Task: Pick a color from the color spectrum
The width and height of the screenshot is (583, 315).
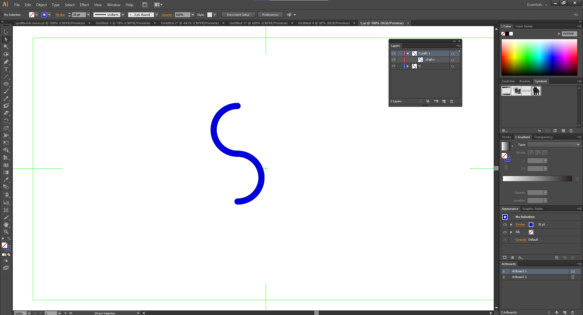Action: pos(539,58)
